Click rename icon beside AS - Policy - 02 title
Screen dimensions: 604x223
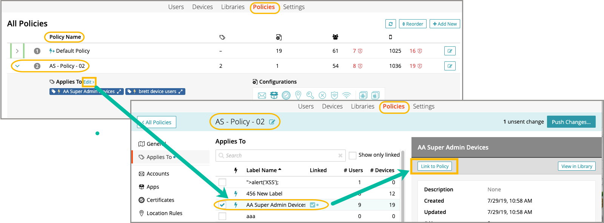point(272,122)
